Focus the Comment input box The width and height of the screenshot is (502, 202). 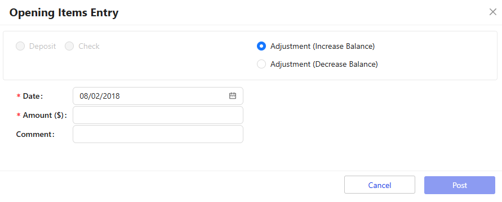click(158, 134)
